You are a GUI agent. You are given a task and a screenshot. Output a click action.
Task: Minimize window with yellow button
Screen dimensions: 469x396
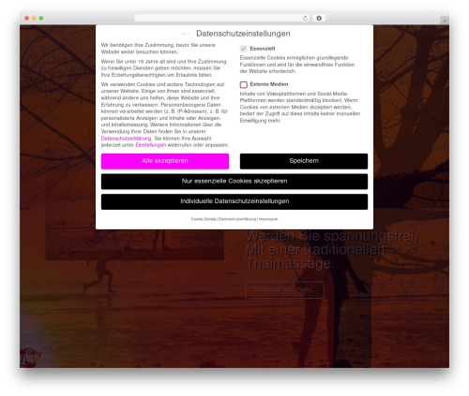[x=34, y=18]
